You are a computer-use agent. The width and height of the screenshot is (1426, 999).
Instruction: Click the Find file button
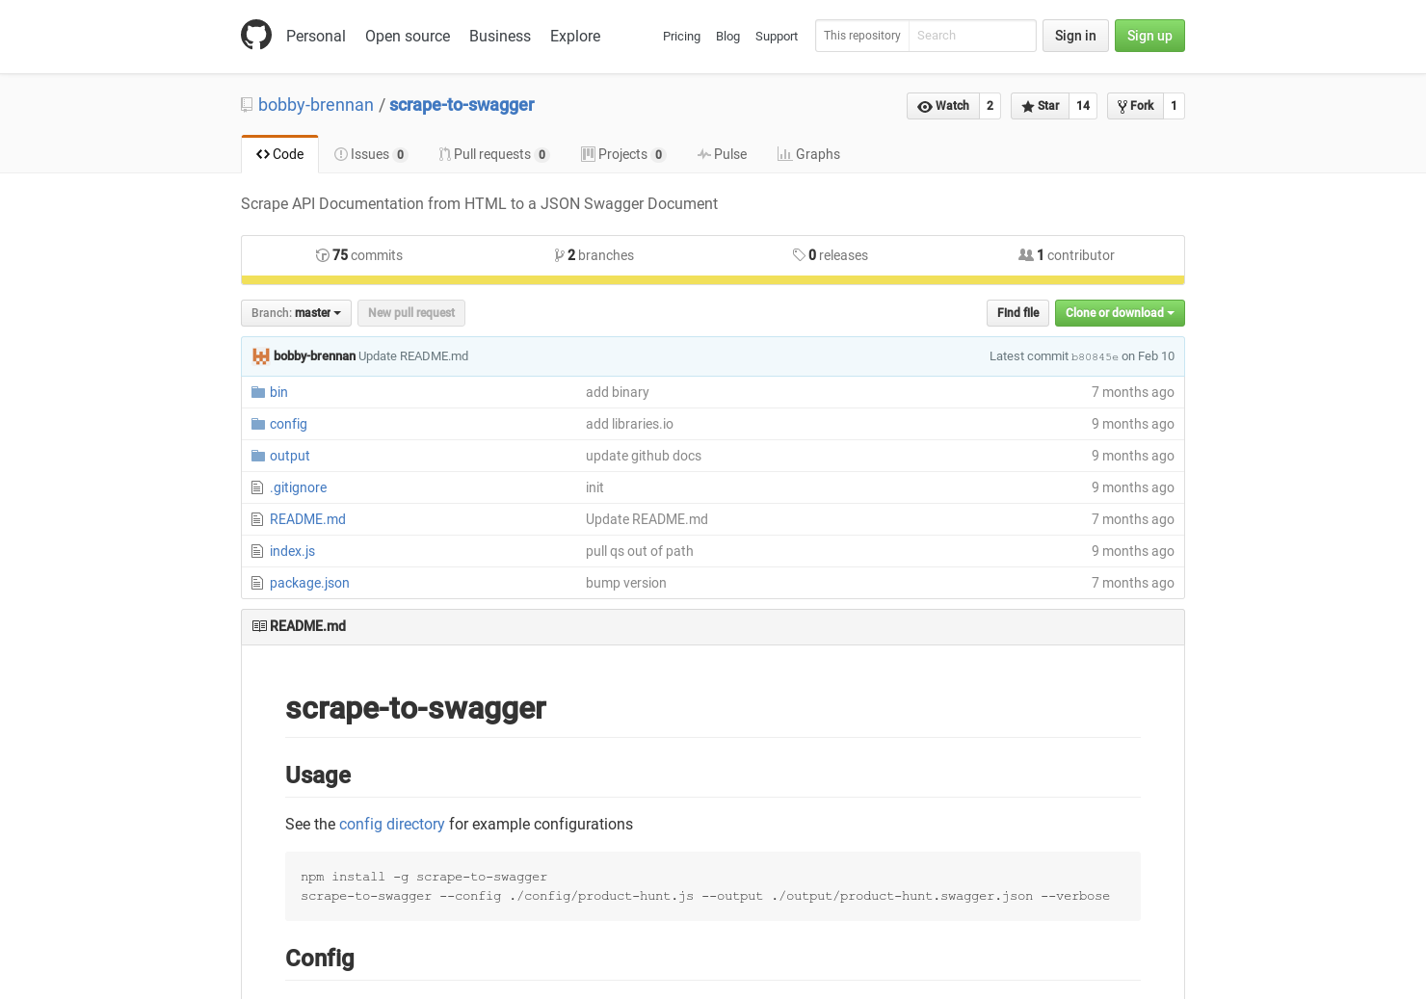coord(1017,313)
